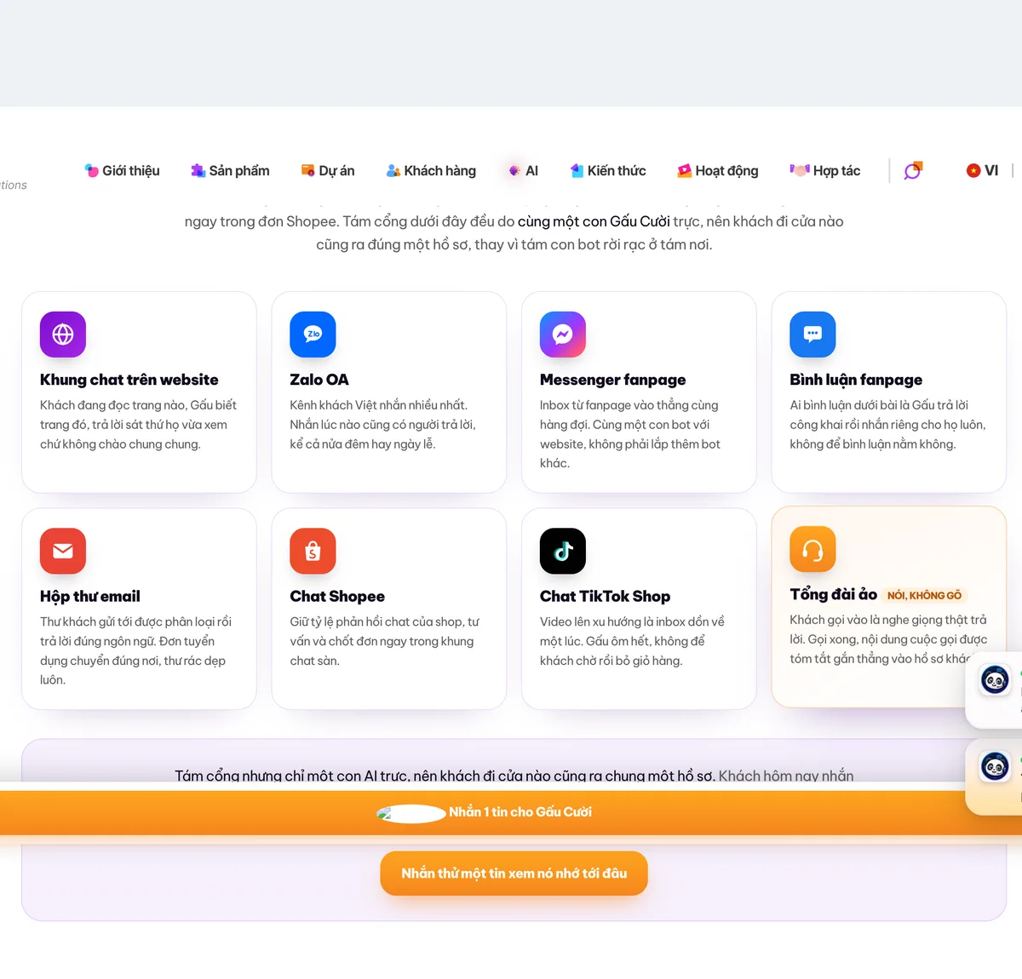Open the lower panda chat avatar
Image resolution: width=1022 pixels, height=979 pixels.
(x=995, y=767)
